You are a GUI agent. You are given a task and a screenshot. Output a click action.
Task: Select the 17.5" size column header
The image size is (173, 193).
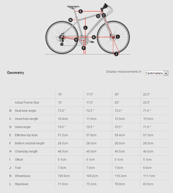point(90,94)
